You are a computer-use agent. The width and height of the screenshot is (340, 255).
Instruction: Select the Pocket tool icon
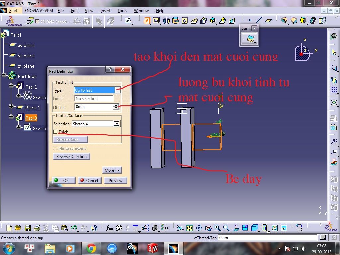click(156, 20)
